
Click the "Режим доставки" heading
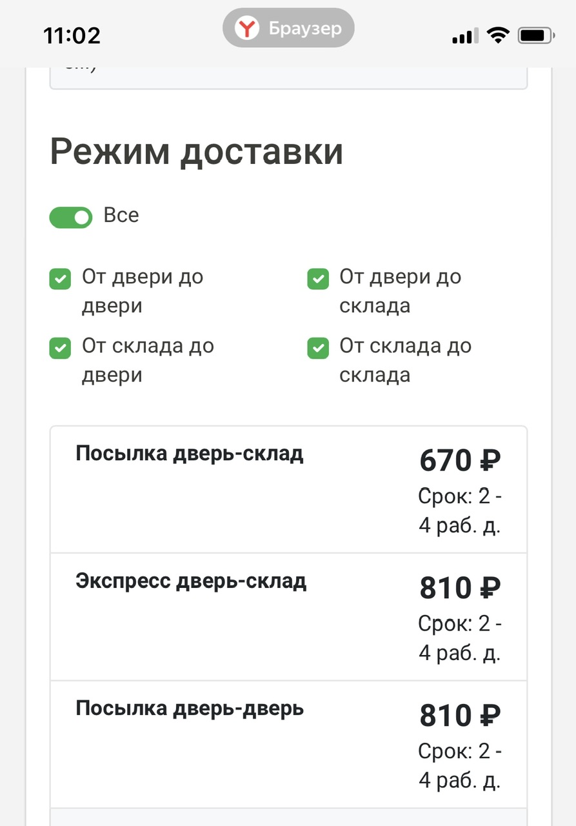(x=196, y=152)
